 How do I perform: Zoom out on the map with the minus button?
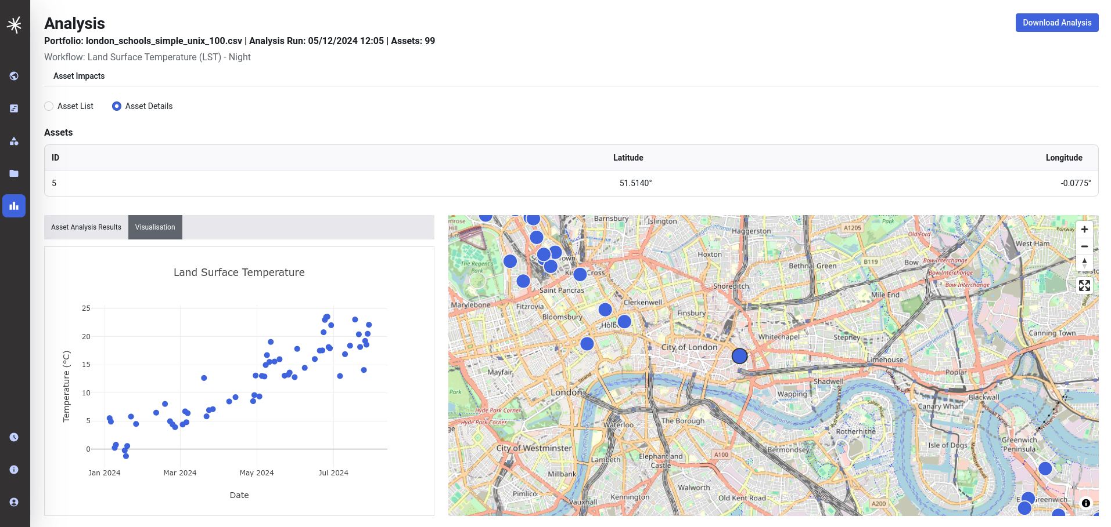tap(1084, 246)
